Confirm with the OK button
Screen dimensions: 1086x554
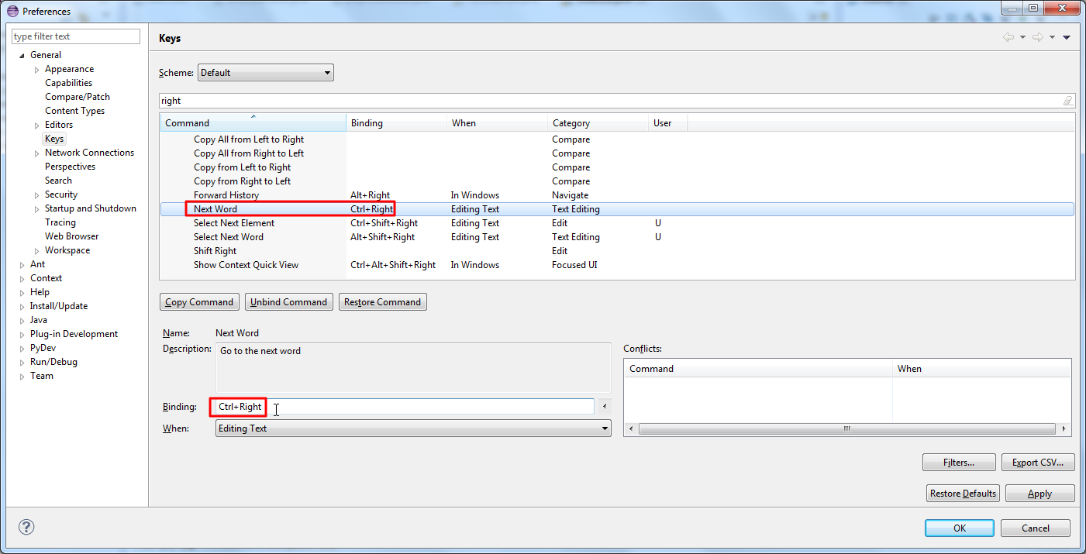tap(959, 528)
